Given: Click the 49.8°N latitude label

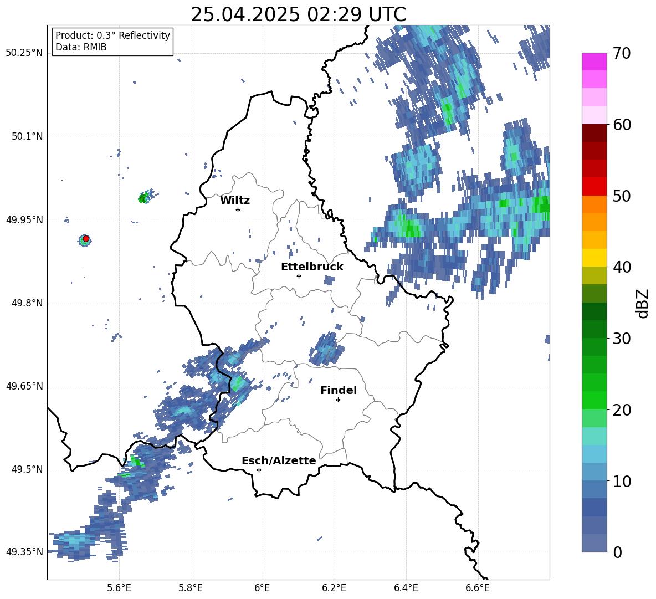Looking at the screenshot, I should 27,303.
